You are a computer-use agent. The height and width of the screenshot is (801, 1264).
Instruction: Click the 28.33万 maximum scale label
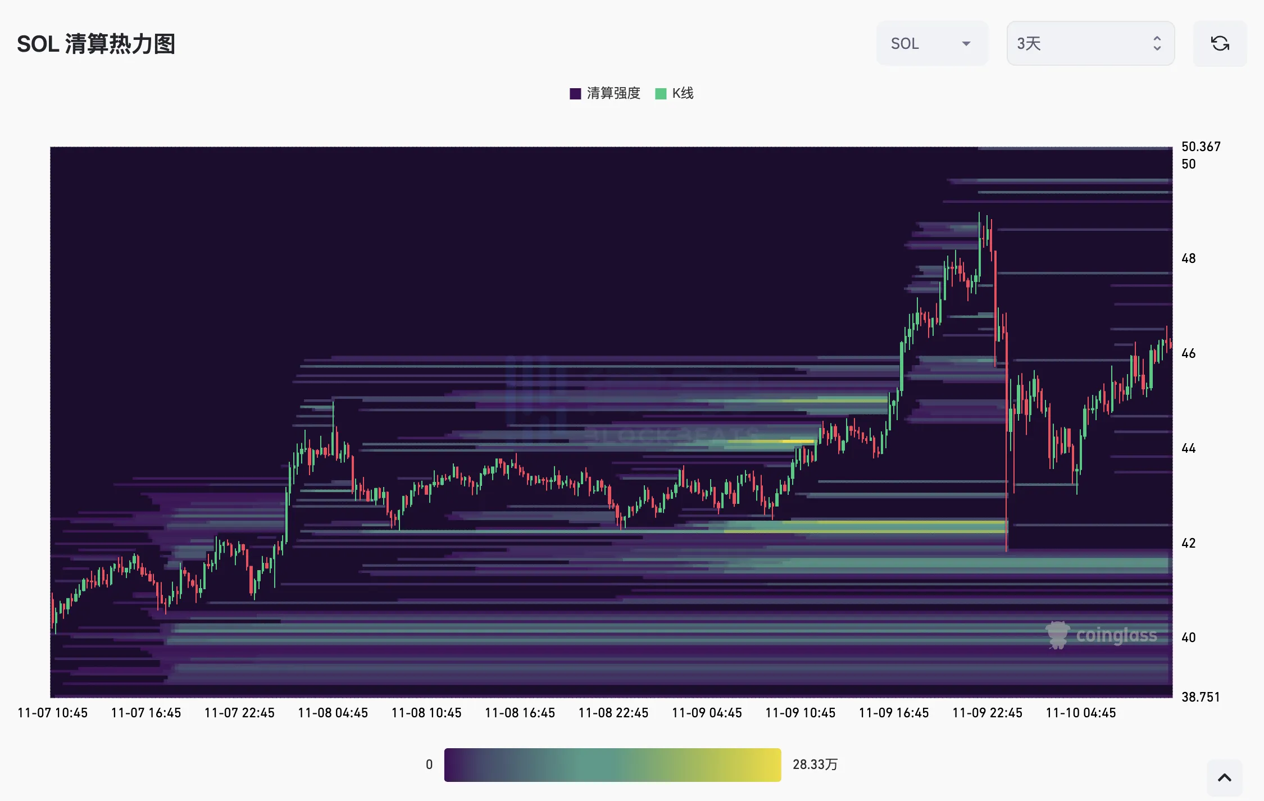[x=815, y=764]
